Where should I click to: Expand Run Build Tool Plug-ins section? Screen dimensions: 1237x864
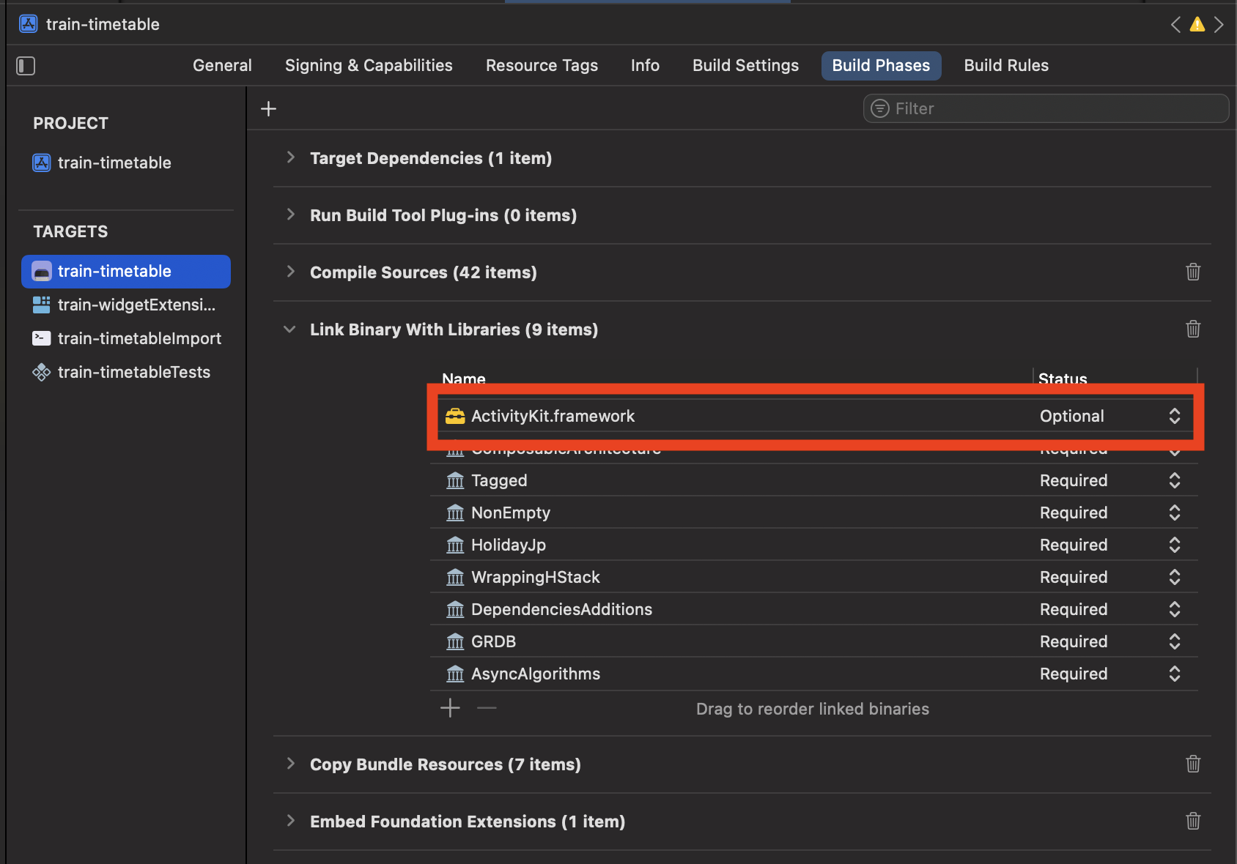click(x=291, y=215)
